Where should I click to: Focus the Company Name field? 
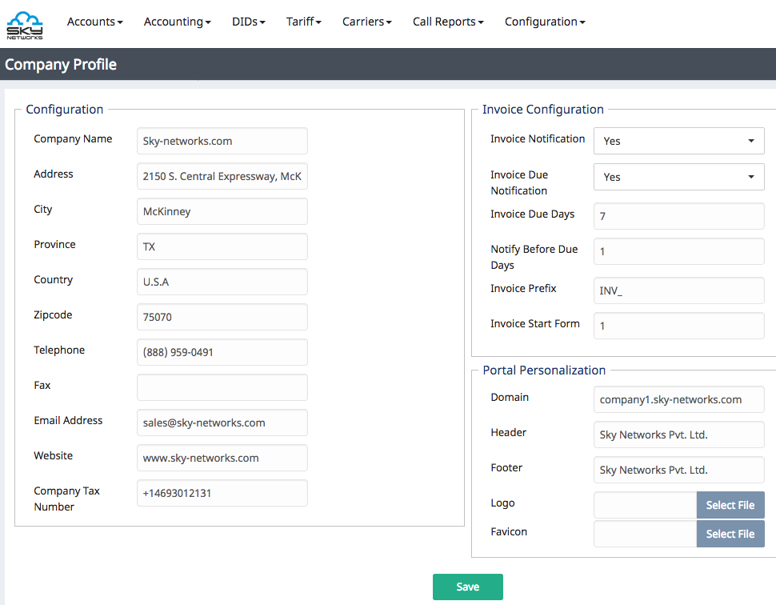222,141
